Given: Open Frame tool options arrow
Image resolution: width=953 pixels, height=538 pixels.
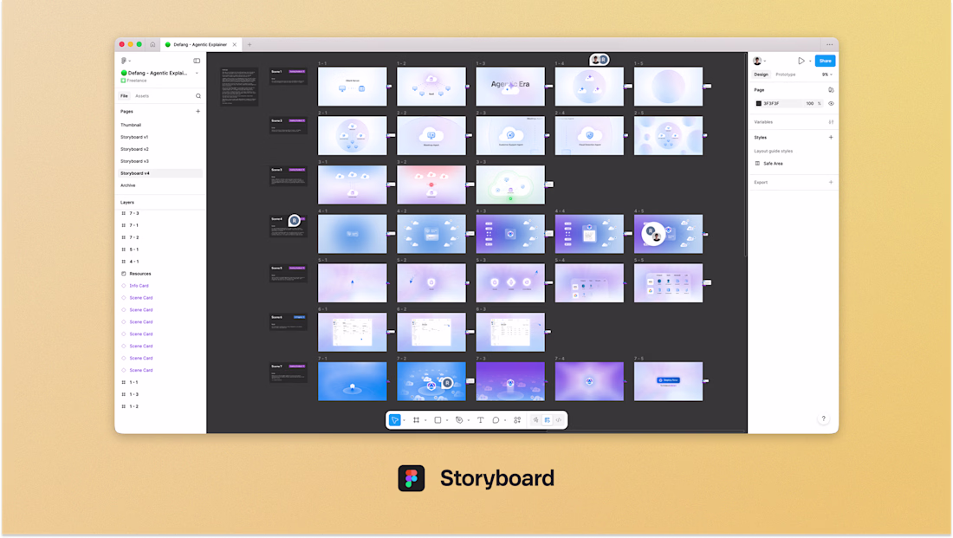Looking at the screenshot, I should click(x=425, y=421).
